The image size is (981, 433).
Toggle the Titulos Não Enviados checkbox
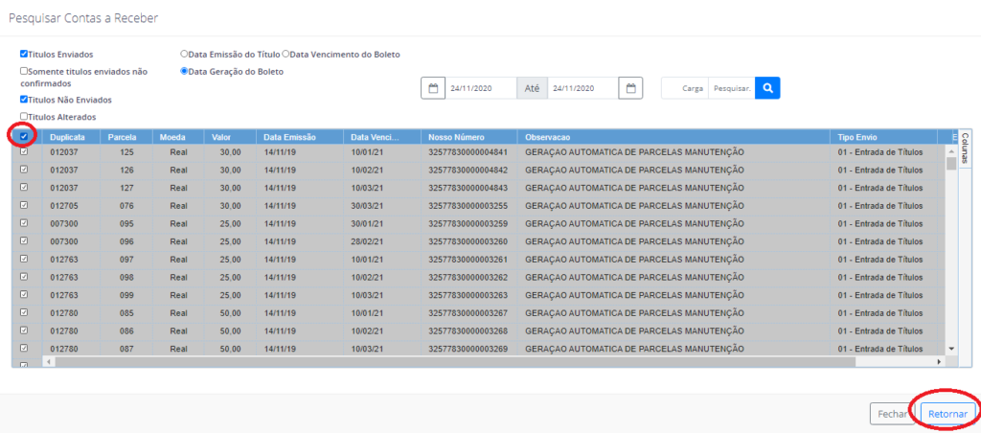pos(24,100)
